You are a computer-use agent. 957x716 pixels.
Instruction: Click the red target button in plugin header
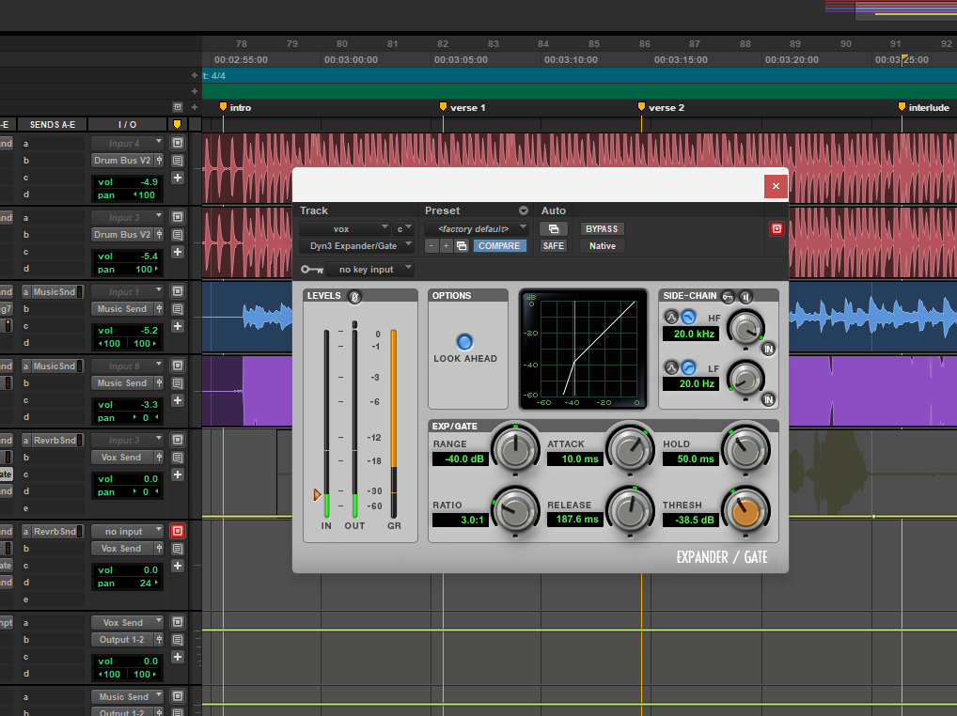pyautogui.click(x=777, y=228)
